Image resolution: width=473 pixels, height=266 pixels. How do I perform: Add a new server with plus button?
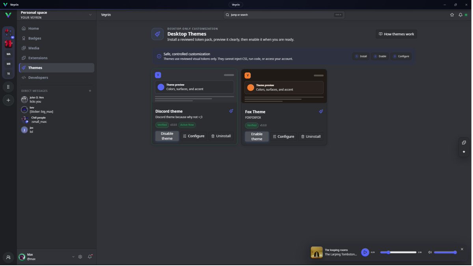[x=8, y=100]
